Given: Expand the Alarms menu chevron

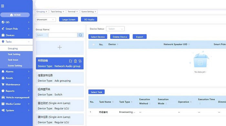Looking at the screenshot, I should (x=29, y=72).
